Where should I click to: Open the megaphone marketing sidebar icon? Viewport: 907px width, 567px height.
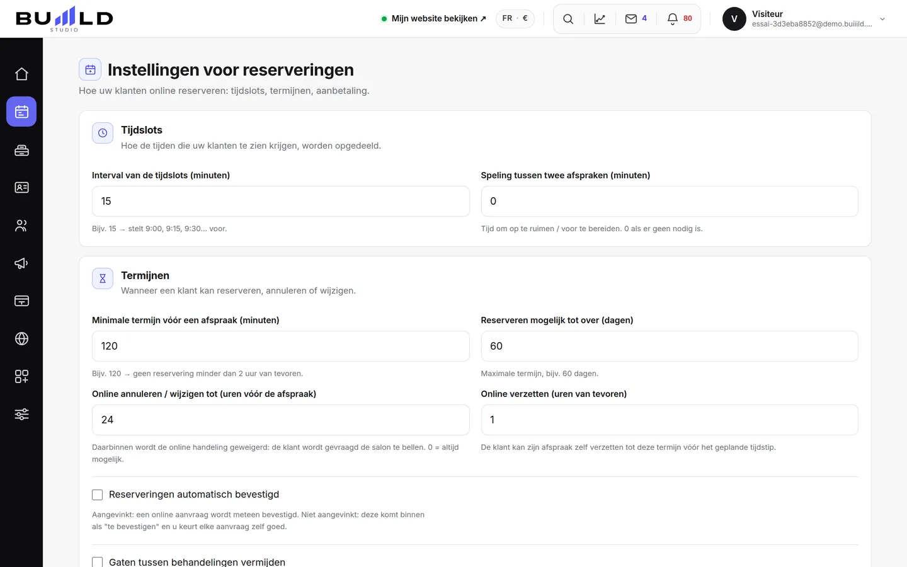(x=21, y=263)
